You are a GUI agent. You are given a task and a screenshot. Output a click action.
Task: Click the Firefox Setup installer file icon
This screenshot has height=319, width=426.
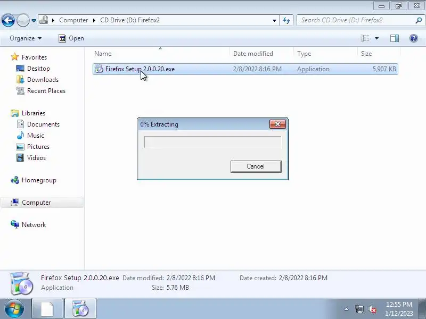tap(99, 69)
